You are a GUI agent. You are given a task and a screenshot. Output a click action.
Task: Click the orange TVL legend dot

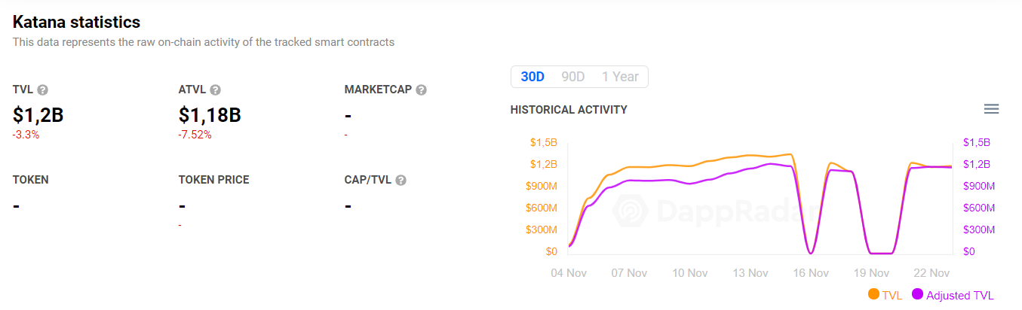point(874,295)
